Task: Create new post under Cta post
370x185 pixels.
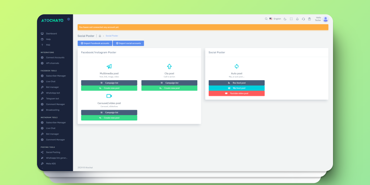Action: point(169,88)
